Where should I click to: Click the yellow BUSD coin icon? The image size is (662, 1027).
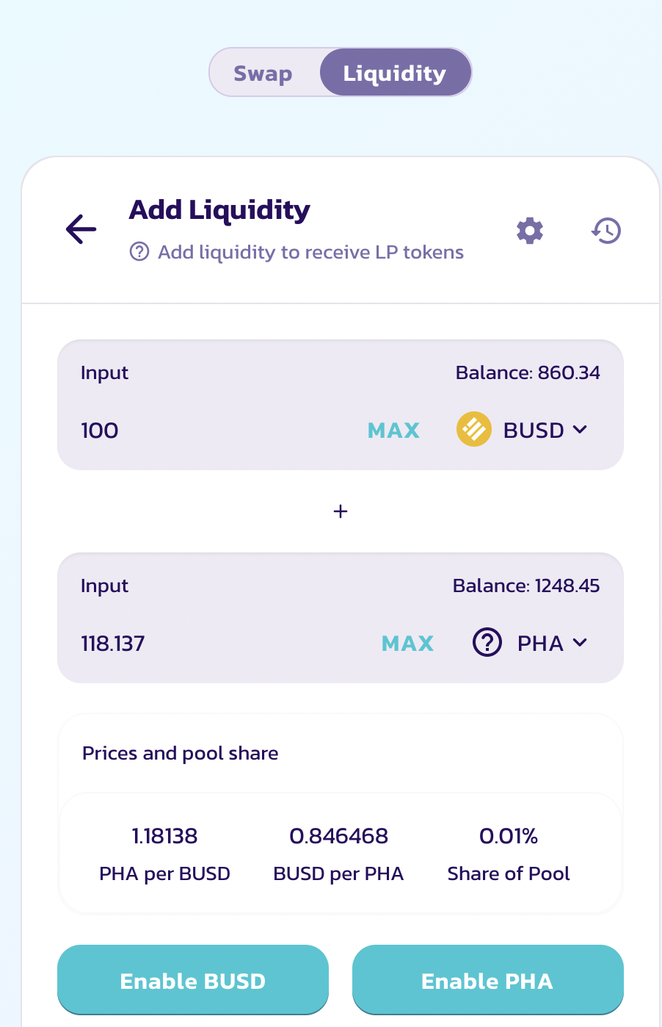(x=473, y=430)
